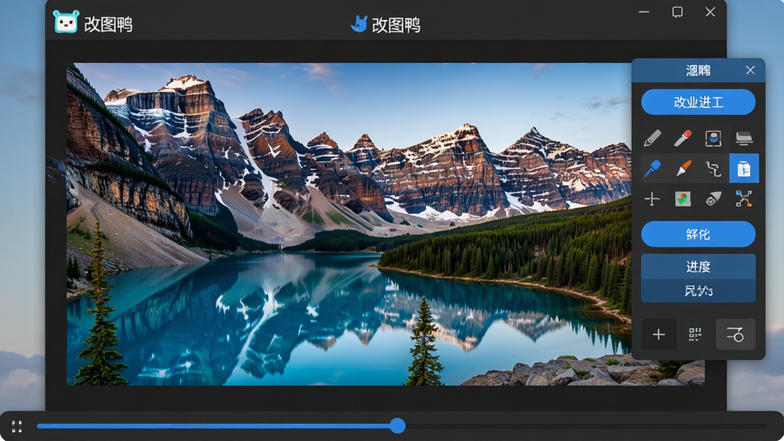Screen dimensions: 784x441
Task: Click the plus button at panel bottom
Action: coord(658,334)
